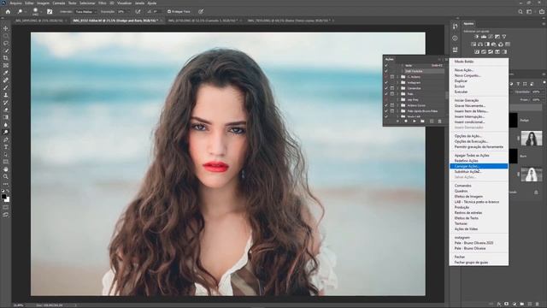Viewport: 547px width, 308px height.
Task: Toggle checkmark for the first action row
Action: coord(386,65)
